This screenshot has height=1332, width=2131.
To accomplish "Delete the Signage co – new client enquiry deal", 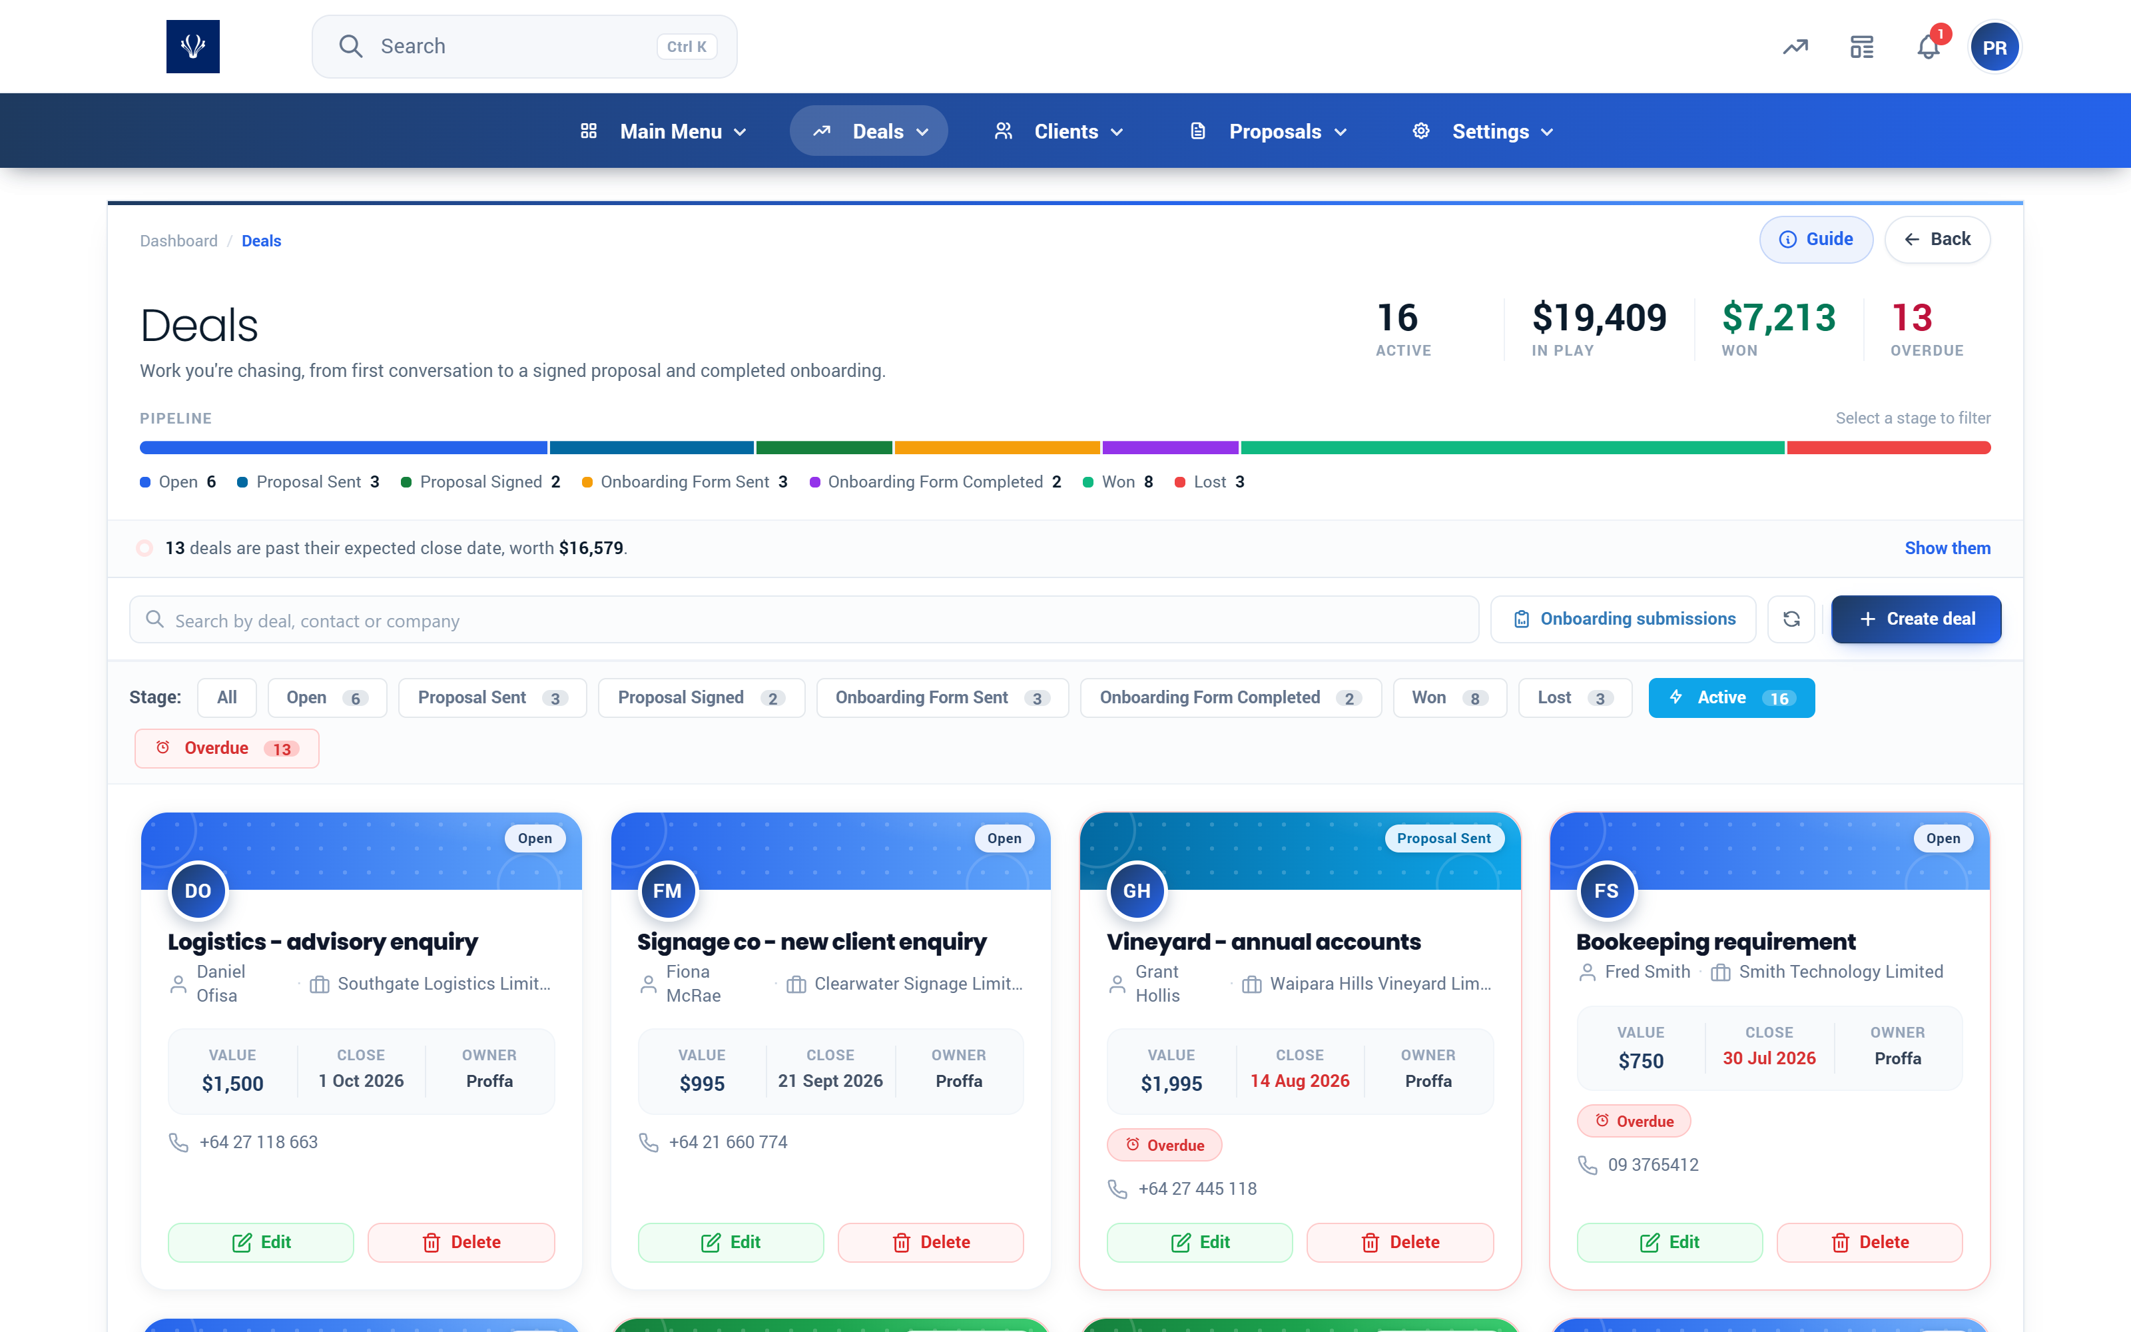I will [x=931, y=1242].
